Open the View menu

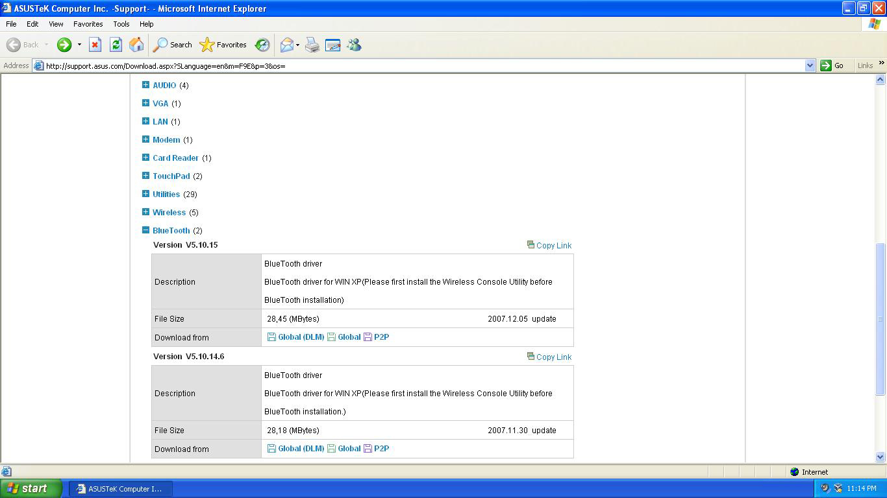pyautogui.click(x=56, y=24)
